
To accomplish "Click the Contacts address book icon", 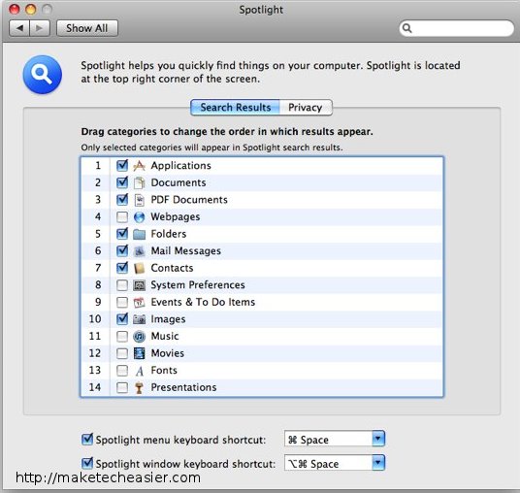I will (140, 269).
